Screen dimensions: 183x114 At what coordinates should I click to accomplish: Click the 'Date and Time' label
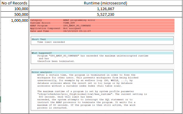40,31
